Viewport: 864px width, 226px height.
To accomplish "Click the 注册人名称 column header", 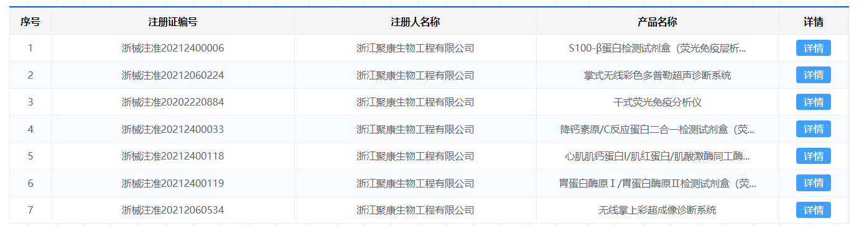I will pos(416,22).
